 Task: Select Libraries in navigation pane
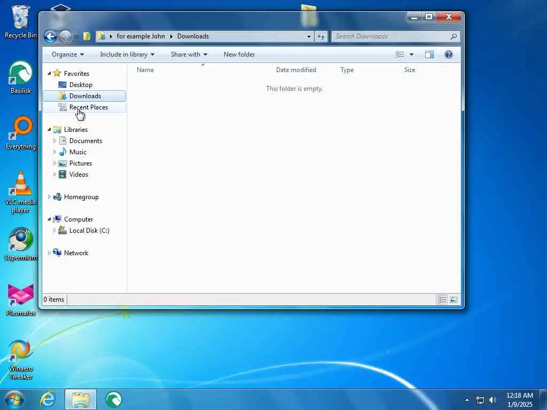click(76, 129)
